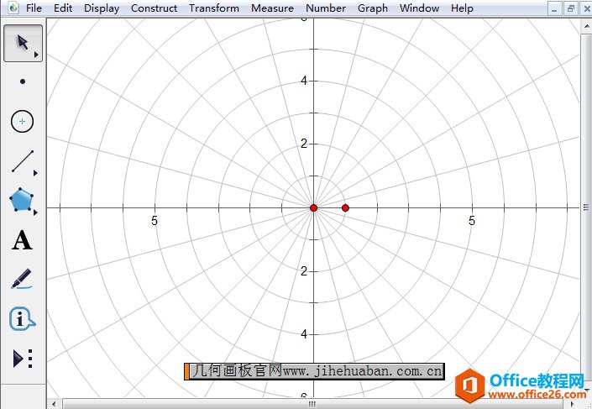This screenshot has width=592, height=409.
Task: Select the Straightedge line tool
Action: point(23,161)
